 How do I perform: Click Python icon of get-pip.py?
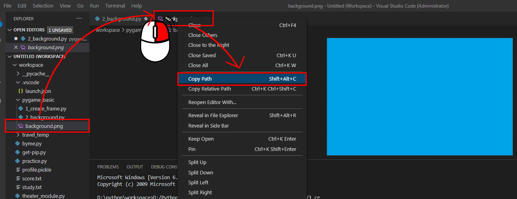[x=17, y=152]
